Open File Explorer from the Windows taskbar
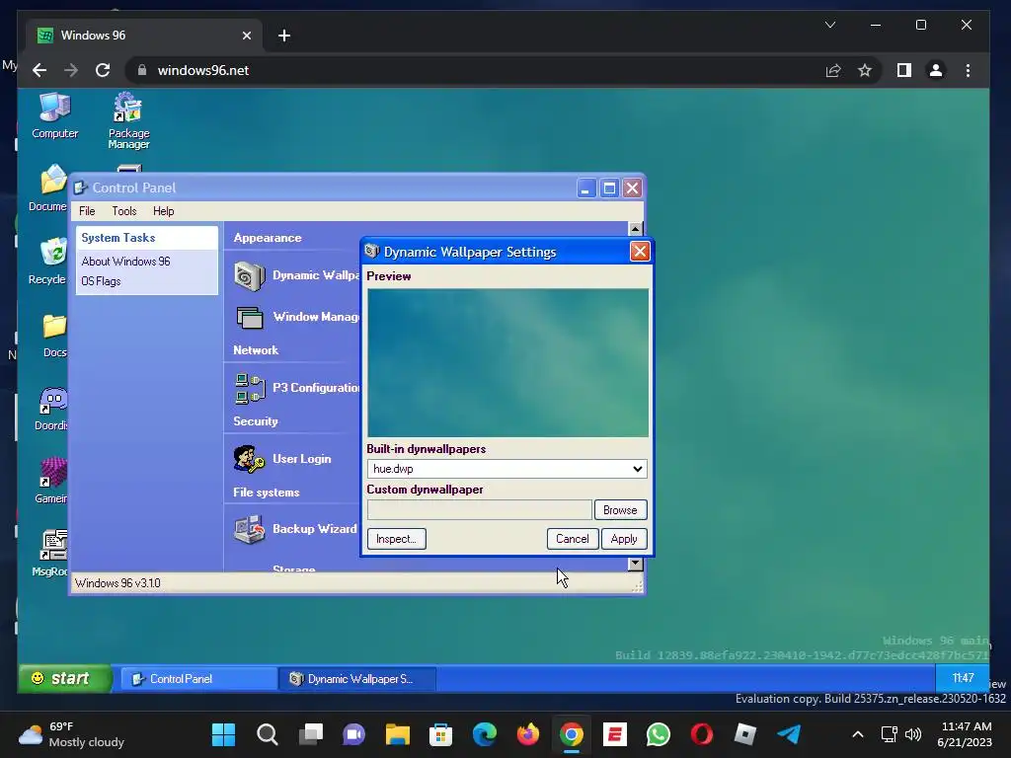Viewport: 1011px width, 758px height. 397,734
